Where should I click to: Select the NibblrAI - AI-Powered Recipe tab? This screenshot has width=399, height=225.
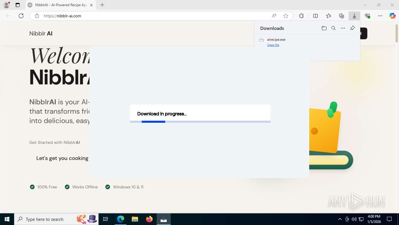(60, 5)
